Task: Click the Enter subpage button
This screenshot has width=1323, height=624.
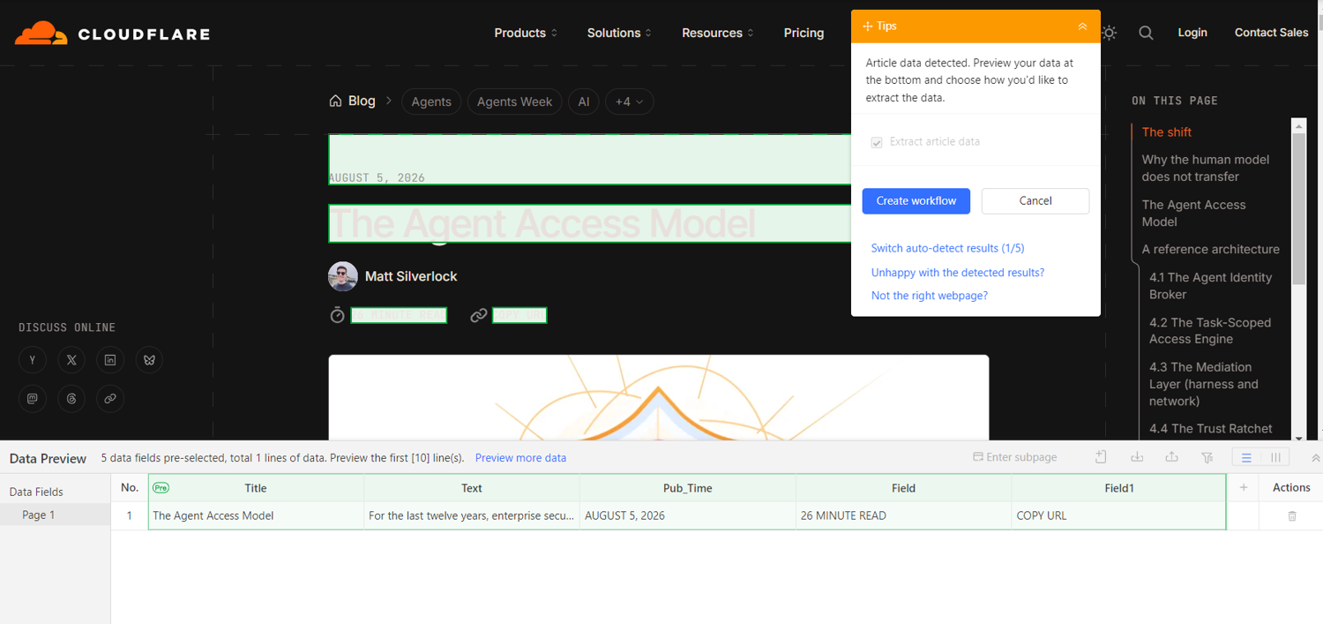Action: click(x=1014, y=457)
